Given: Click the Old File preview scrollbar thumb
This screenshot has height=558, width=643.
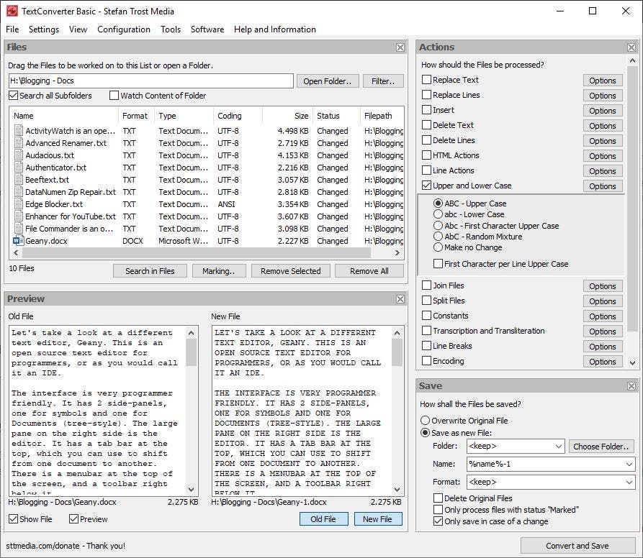Looking at the screenshot, I should (191, 352).
